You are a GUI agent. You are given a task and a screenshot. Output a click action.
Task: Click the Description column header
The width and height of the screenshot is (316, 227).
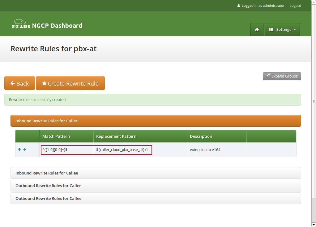pyautogui.click(x=217, y=136)
